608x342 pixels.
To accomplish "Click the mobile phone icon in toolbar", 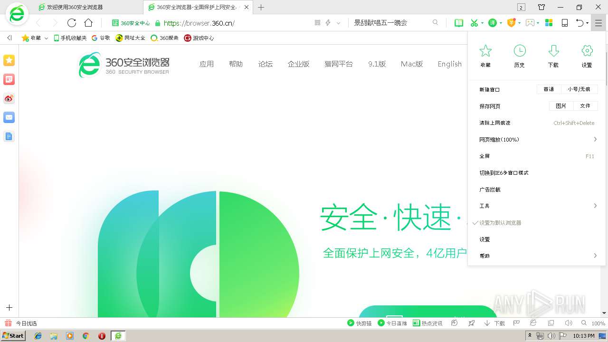I will click(565, 23).
